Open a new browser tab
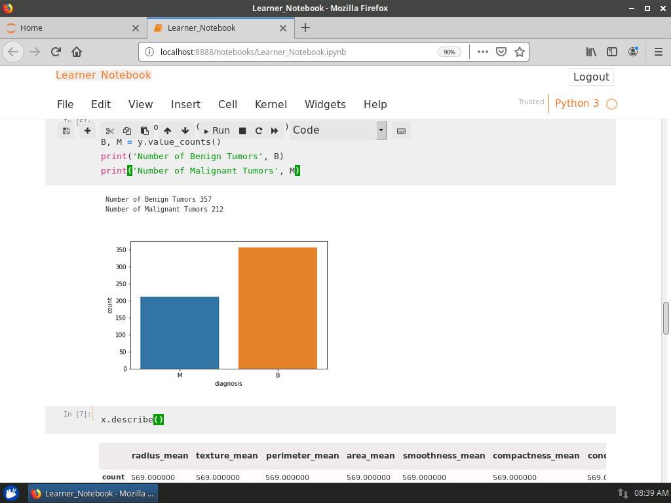Image resolution: width=671 pixels, height=503 pixels. pos(305,28)
